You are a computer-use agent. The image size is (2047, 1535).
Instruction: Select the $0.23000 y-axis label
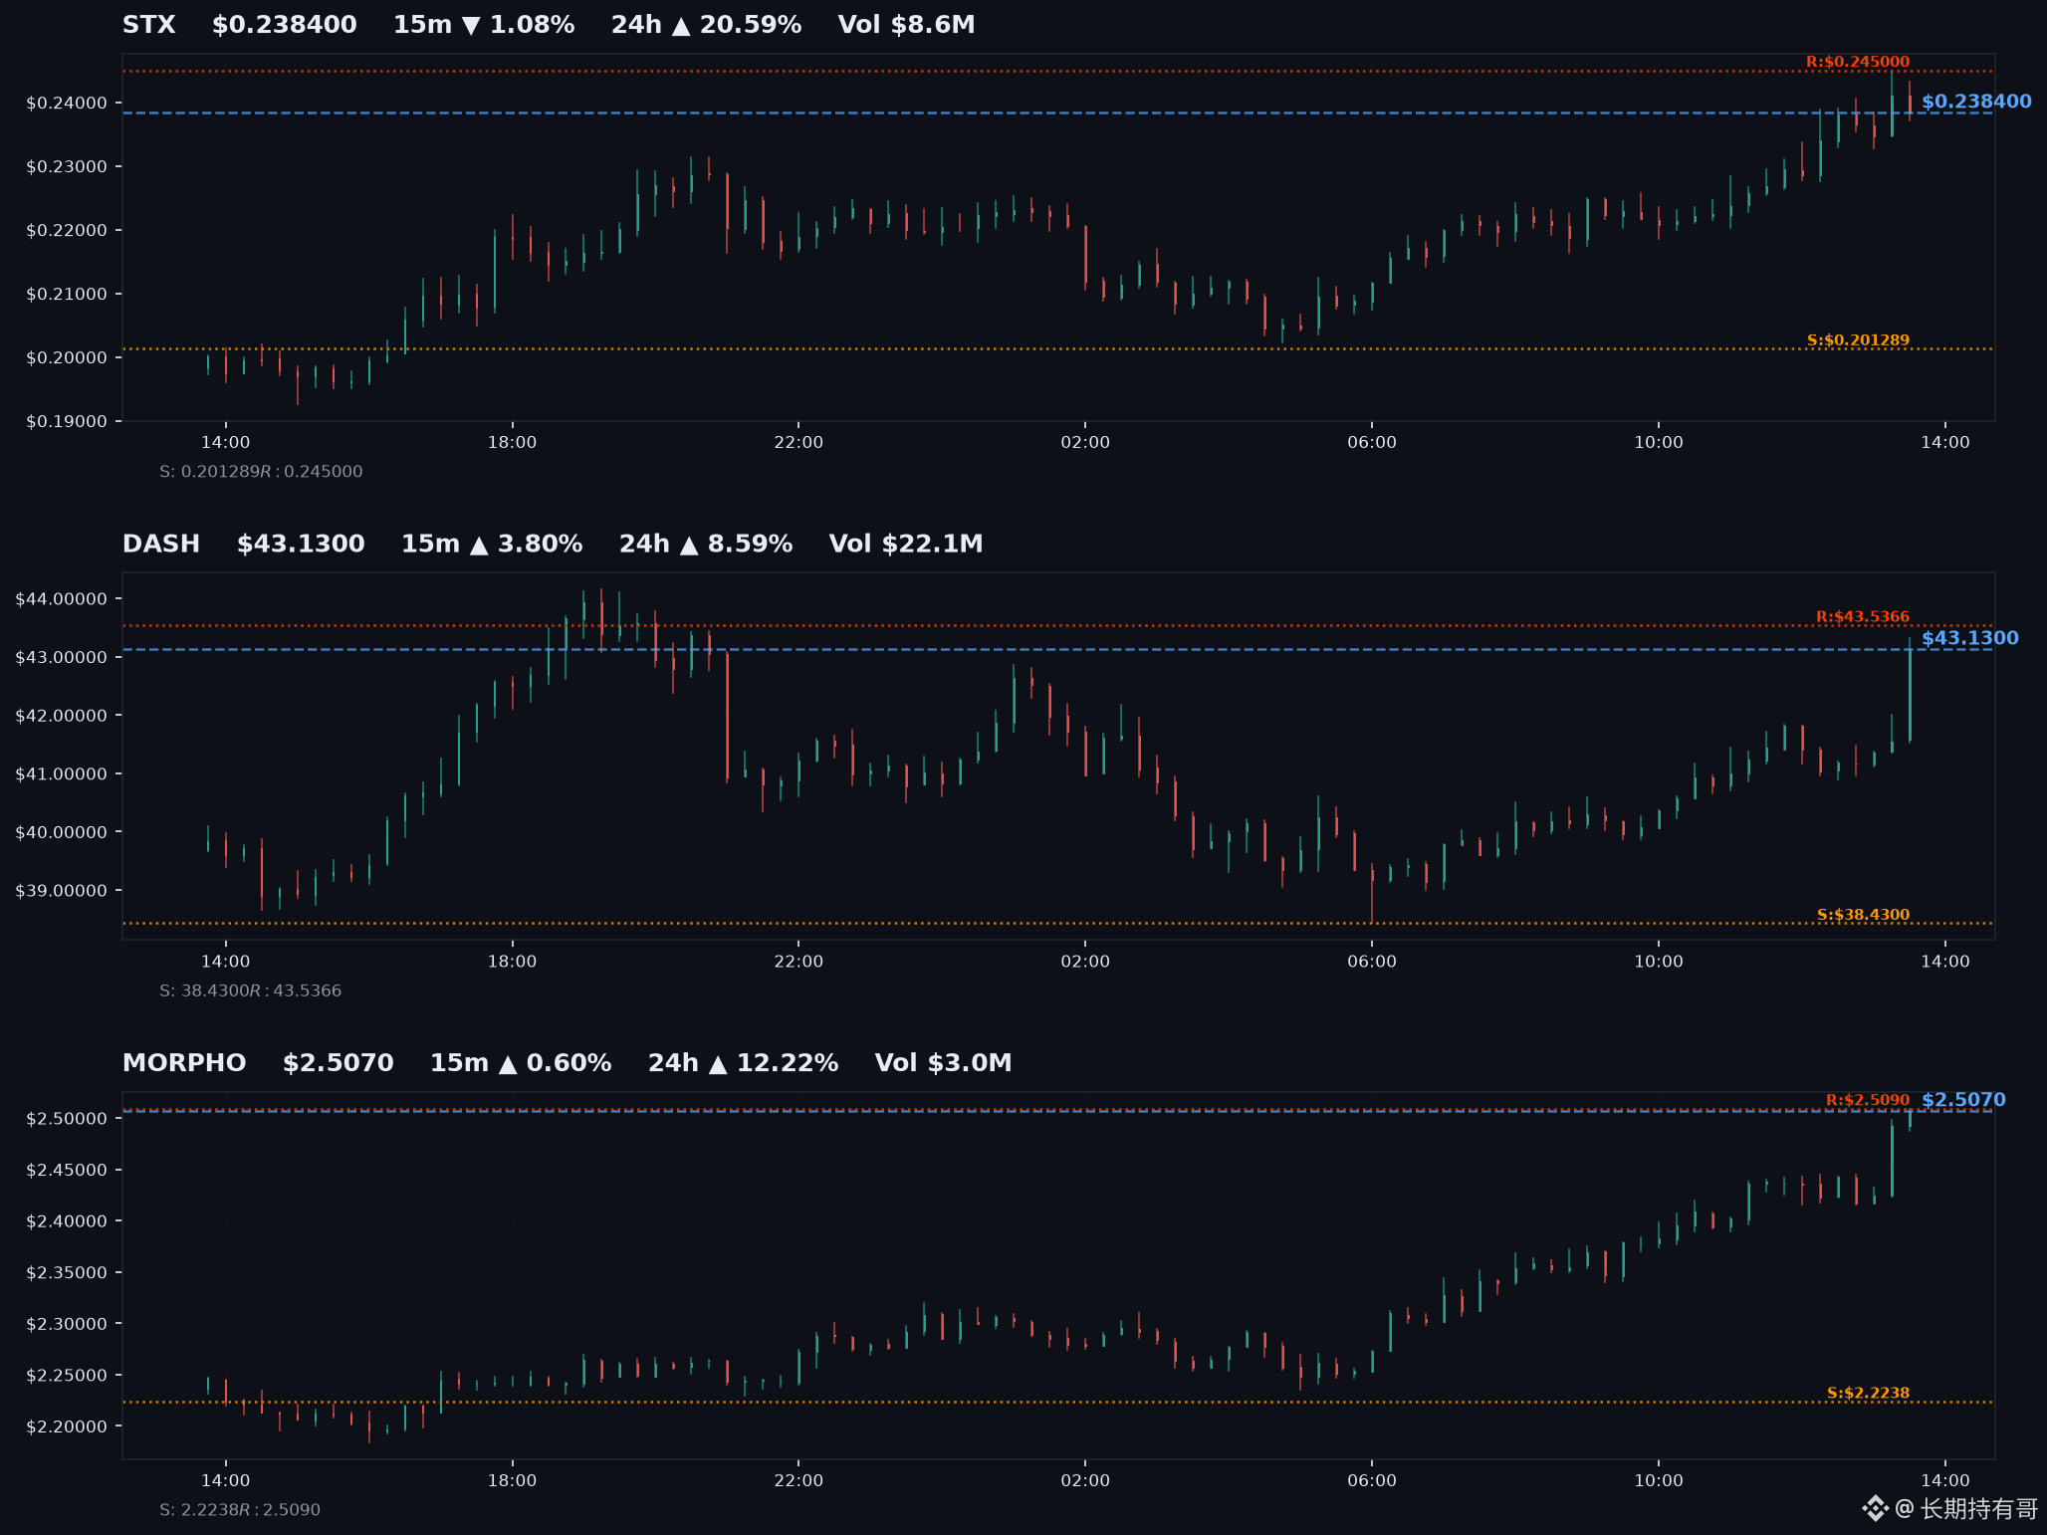tap(67, 167)
